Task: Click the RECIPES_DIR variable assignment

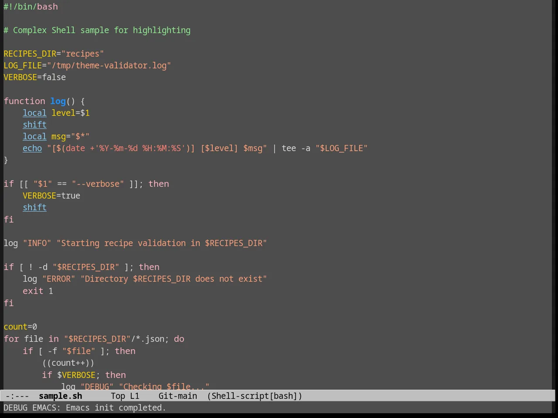Action: point(54,54)
